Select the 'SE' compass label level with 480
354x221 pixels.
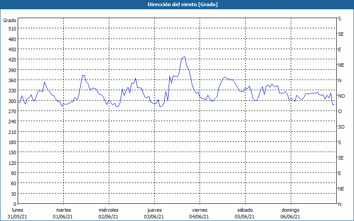pos(341,34)
